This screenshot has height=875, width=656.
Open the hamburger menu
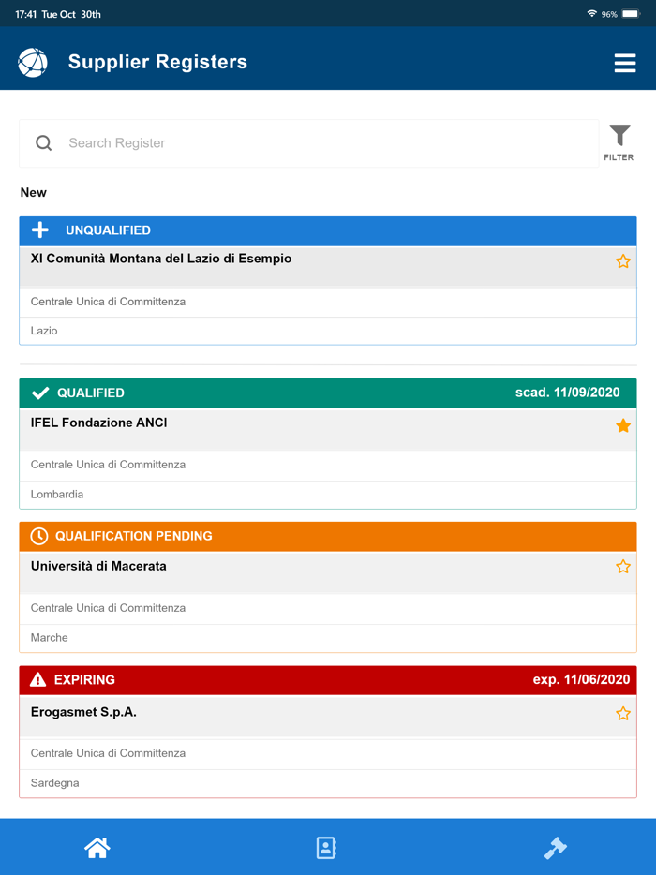pyautogui.click(x=625, y=63)
